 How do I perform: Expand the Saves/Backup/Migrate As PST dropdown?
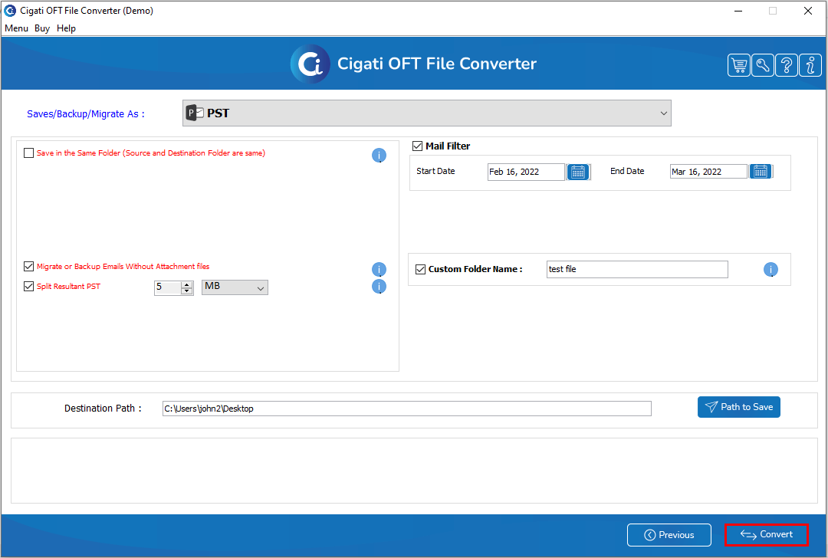coord(427,113)
